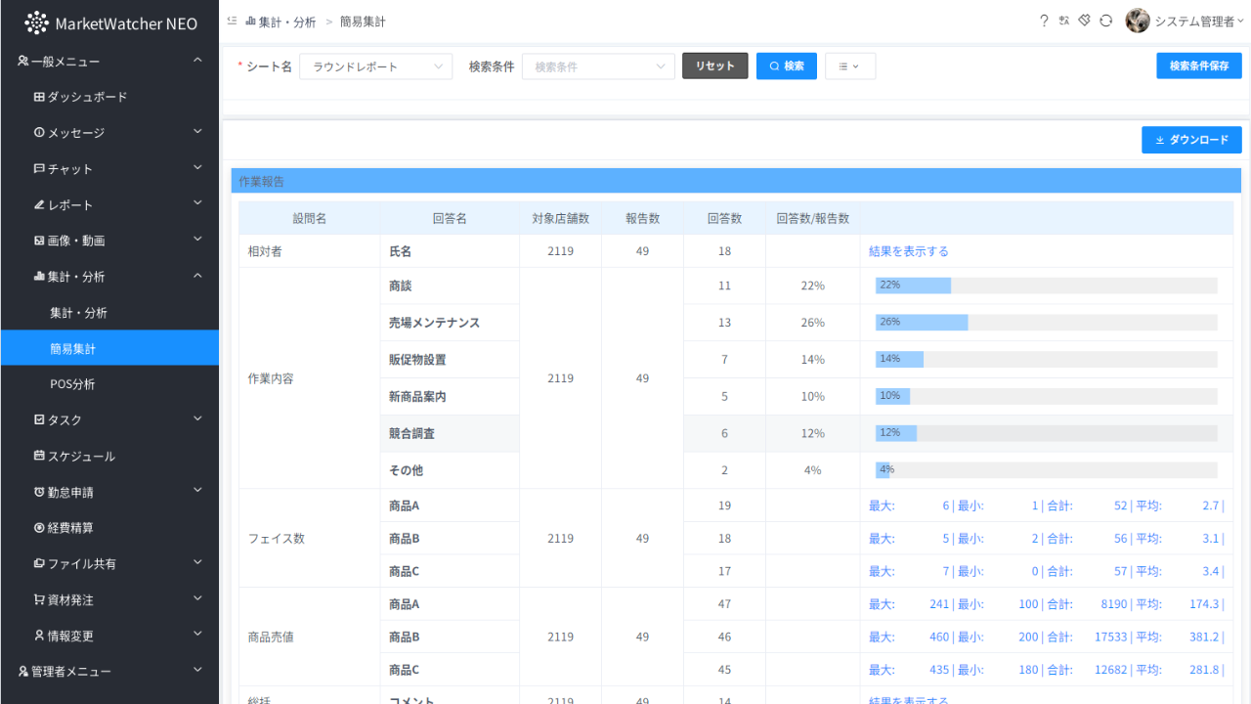Open スケジュール in the sidebar
1251x704 pixels.
point(81,456)
